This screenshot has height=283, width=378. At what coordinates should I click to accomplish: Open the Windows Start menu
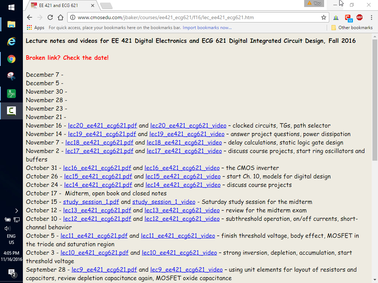coord(11,7)
